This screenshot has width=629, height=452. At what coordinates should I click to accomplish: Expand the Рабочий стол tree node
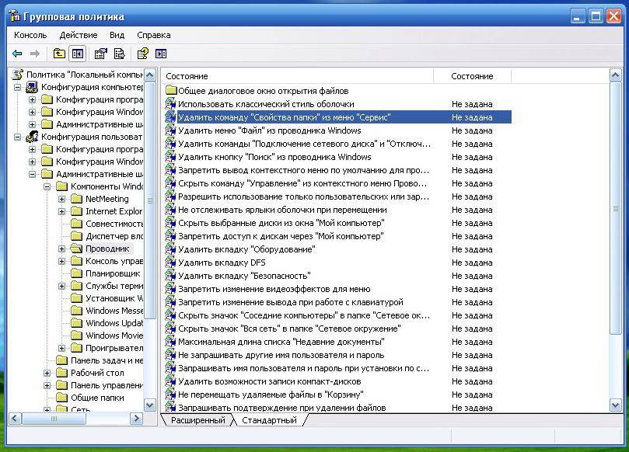47,373
